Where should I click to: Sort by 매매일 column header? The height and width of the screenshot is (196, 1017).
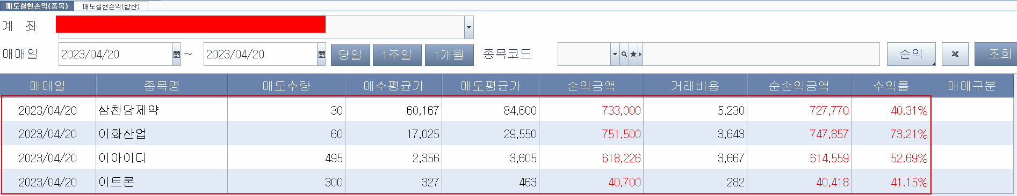pyautogui.click(x=48, y=86)
